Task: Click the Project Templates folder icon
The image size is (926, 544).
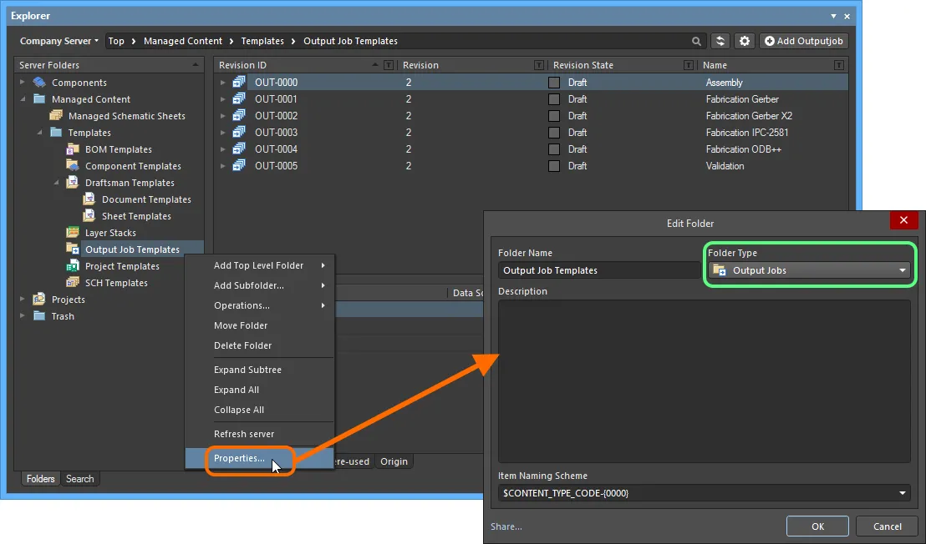Action: point(73,266)
